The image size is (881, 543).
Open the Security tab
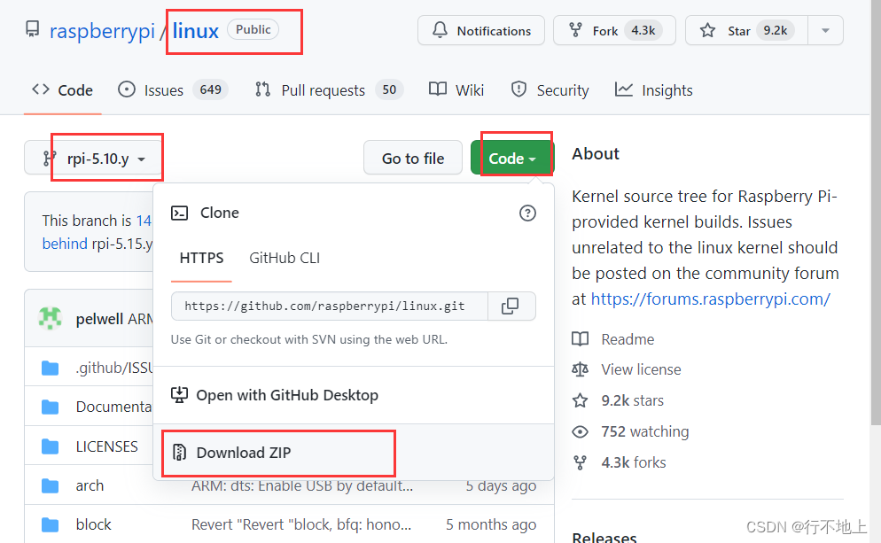[550, 89]
